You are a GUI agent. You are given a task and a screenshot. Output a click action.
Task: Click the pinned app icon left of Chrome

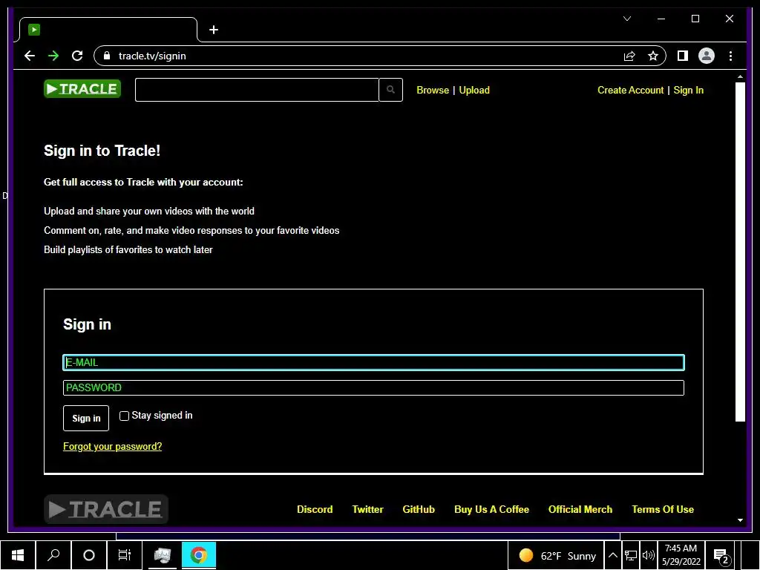click(163, 555)
